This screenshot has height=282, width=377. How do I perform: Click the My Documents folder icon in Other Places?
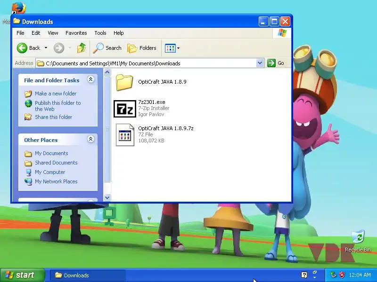pyautogui.click(x=28, y=154)
